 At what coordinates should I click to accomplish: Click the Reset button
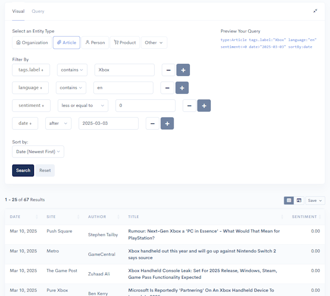coord(45,170)
